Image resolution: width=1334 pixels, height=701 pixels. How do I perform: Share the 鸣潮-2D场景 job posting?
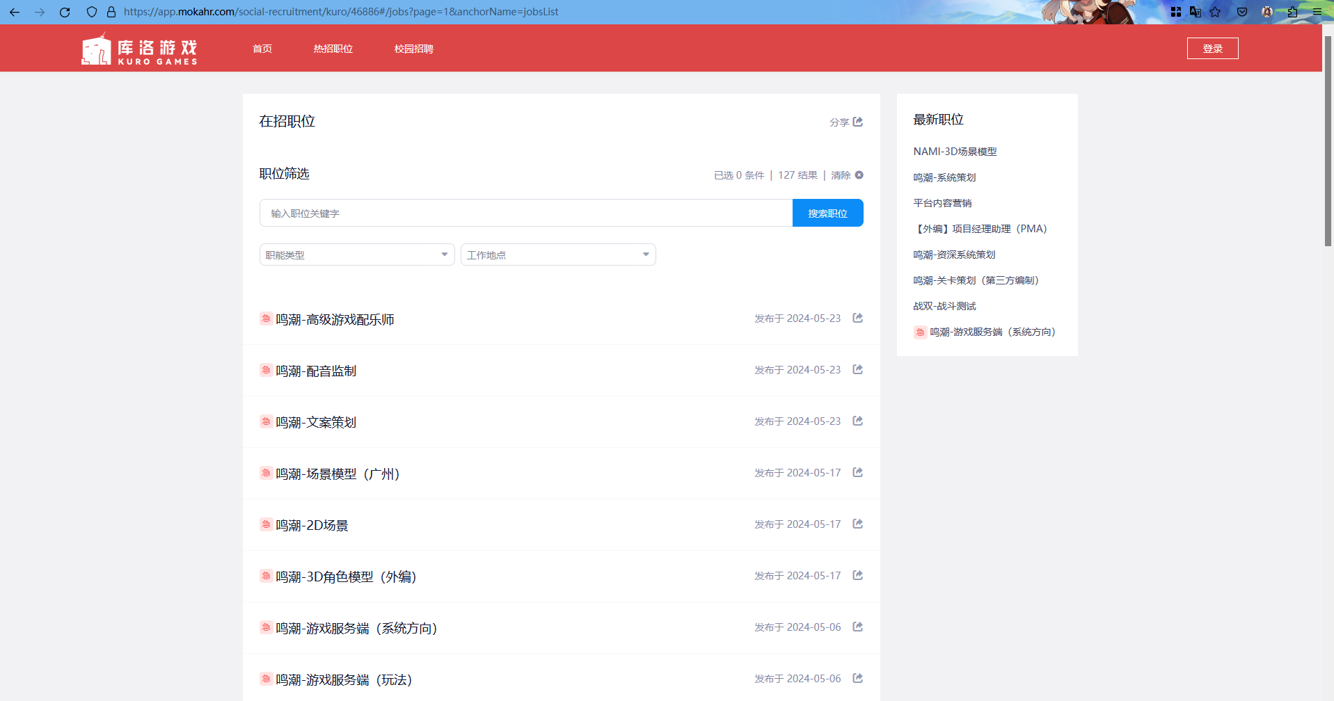tap(858, 524)
